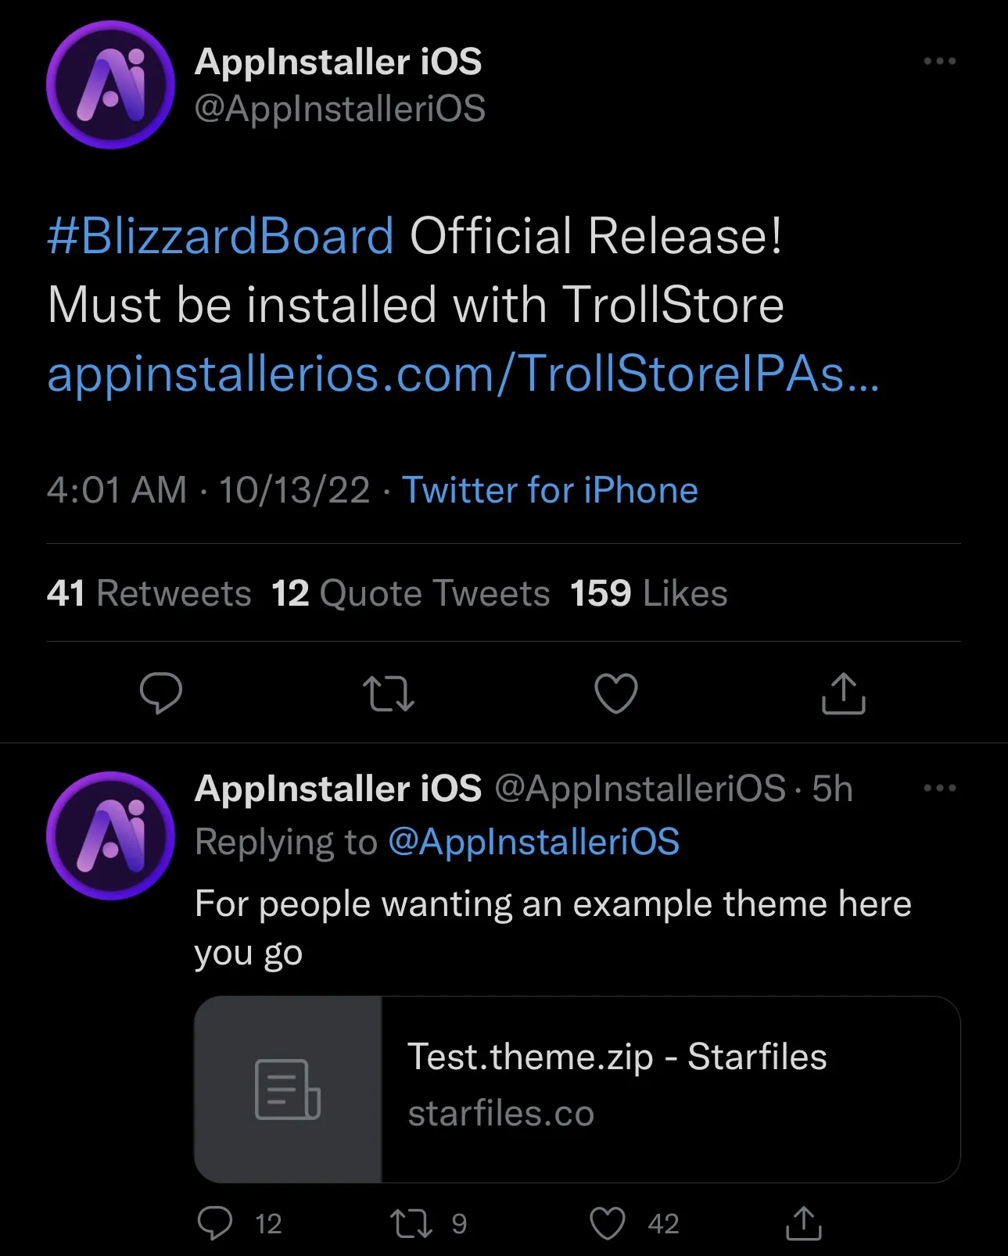Open the appinstallerios.com TrollStoreIPAs link
Image resolution: width=1008 pixels, height=1256 pixels.
point(464,374)
